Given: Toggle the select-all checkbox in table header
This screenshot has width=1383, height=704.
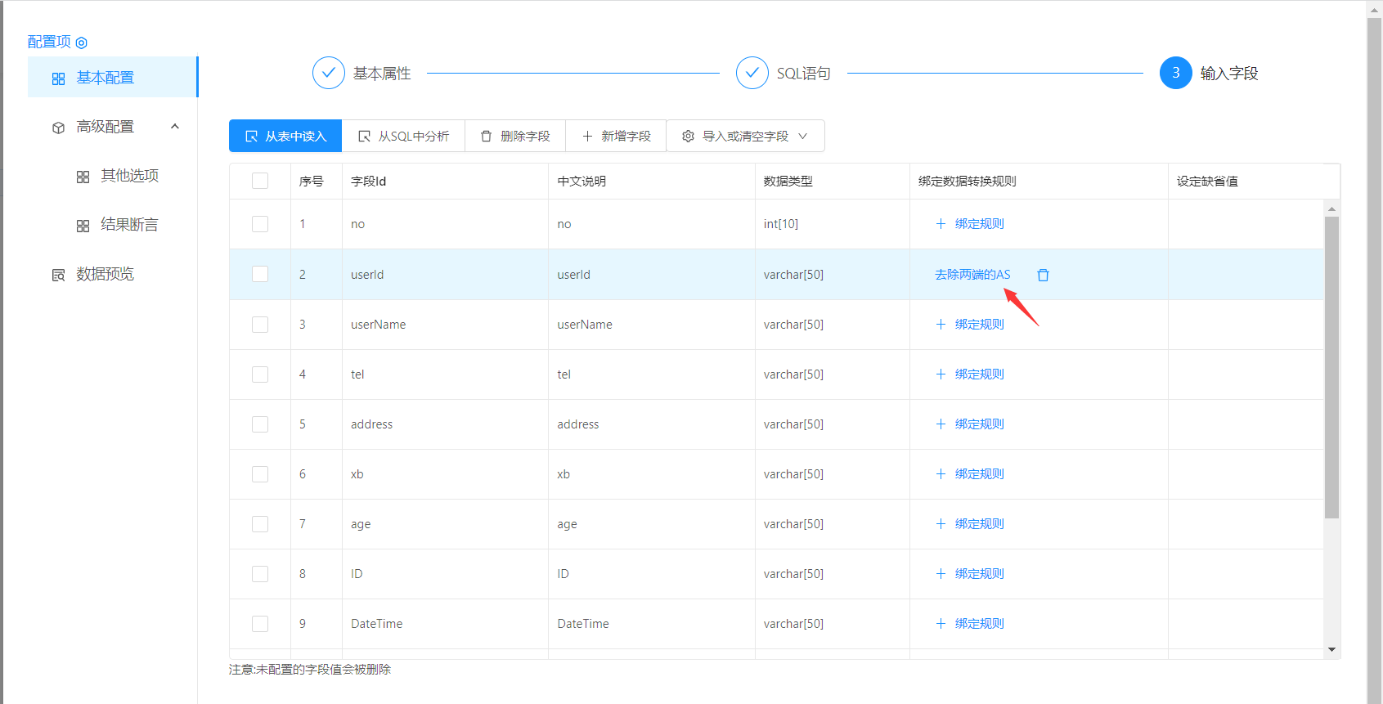Looking at the screenshot, I should [260, 181].
